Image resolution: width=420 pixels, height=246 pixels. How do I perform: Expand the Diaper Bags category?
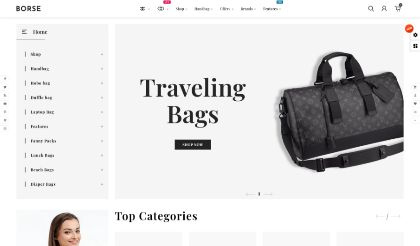point(102,184)
